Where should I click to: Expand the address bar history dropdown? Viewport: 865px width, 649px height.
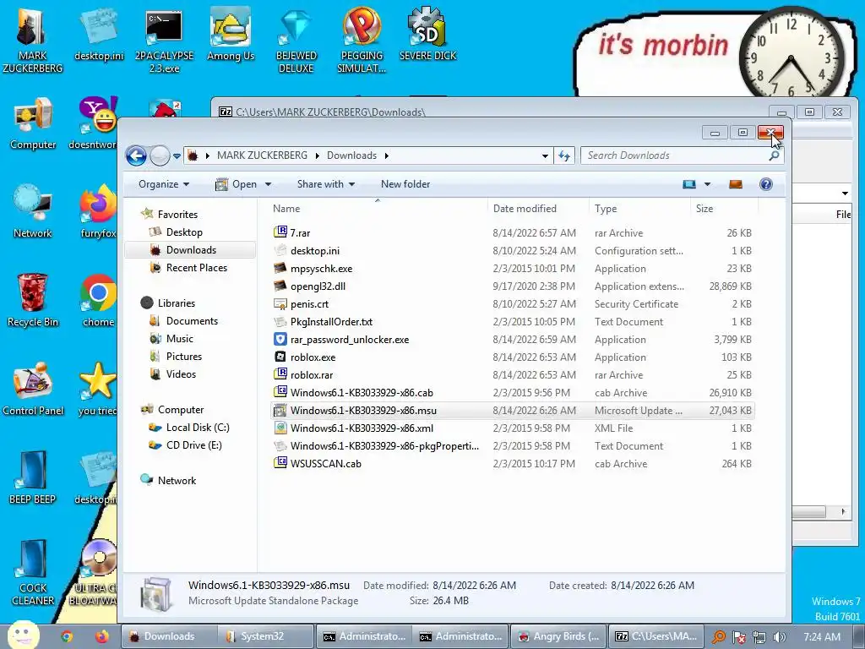[x=545, y=155]
